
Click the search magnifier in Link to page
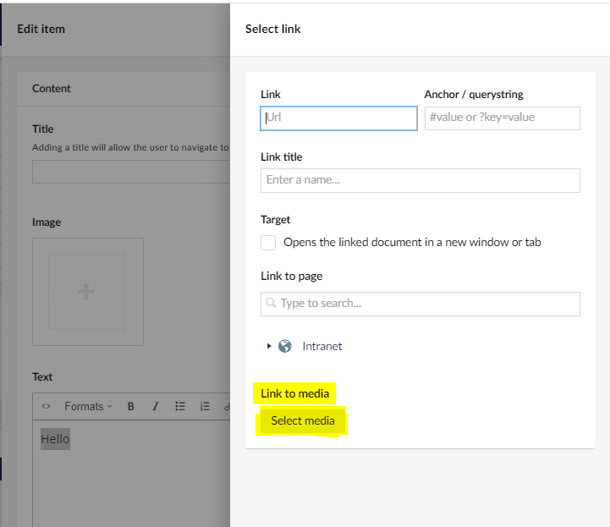(x=272, y=303)
